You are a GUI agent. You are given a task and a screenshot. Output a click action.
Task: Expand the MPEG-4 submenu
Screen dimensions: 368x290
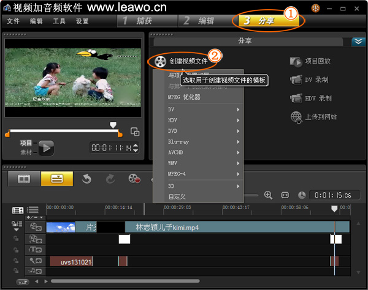click(x=204, y=174)
